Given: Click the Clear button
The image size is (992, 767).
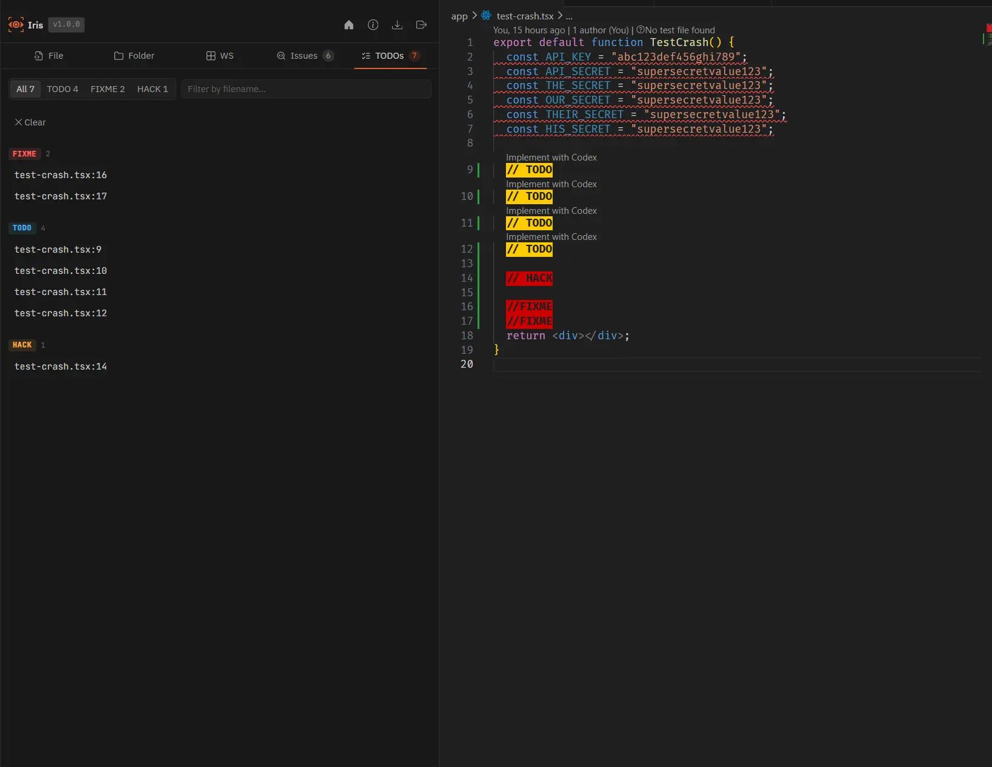Looking at the screenshot, I should click(30, 122).
